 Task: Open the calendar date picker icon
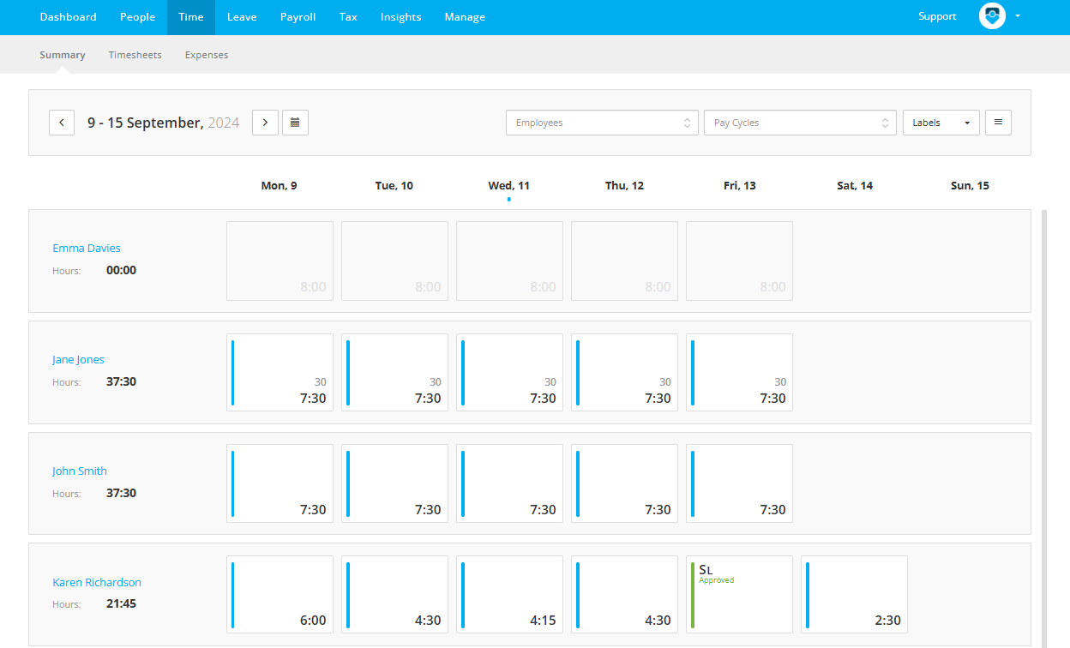295,123
